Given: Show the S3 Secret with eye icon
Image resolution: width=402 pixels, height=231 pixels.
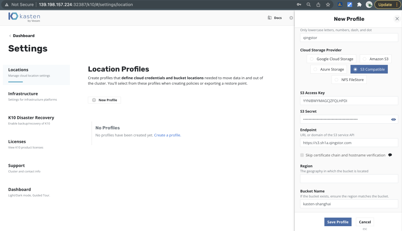Looking at the screenshot, I should (393, 119).
